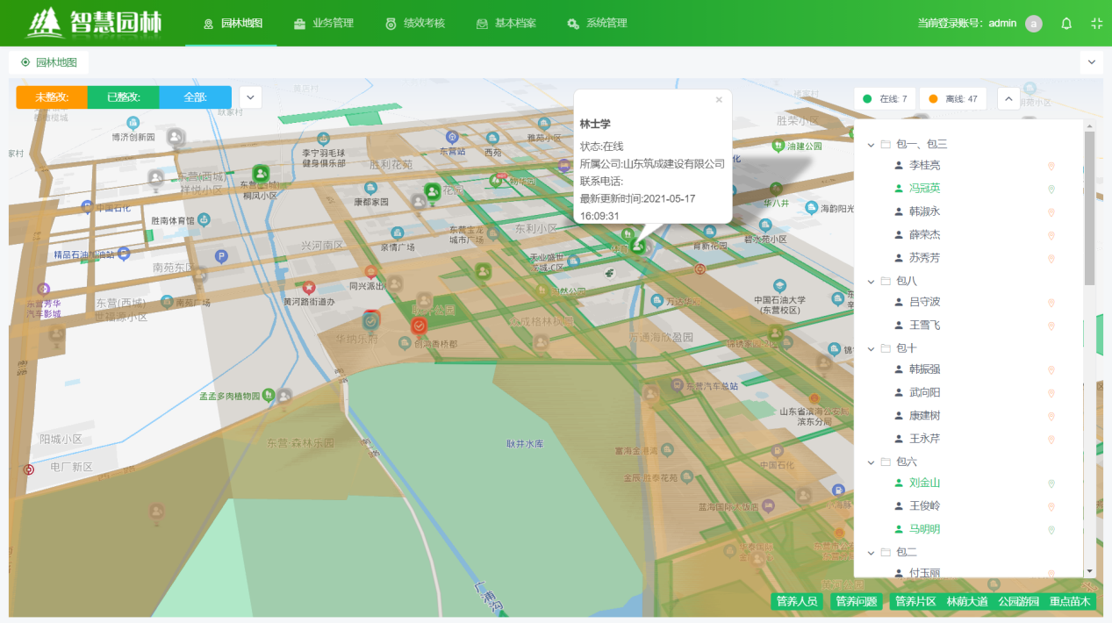Click location pin beside 吕守波
The width and height of the screenshot is (1112, 623).
point(1051,302)
